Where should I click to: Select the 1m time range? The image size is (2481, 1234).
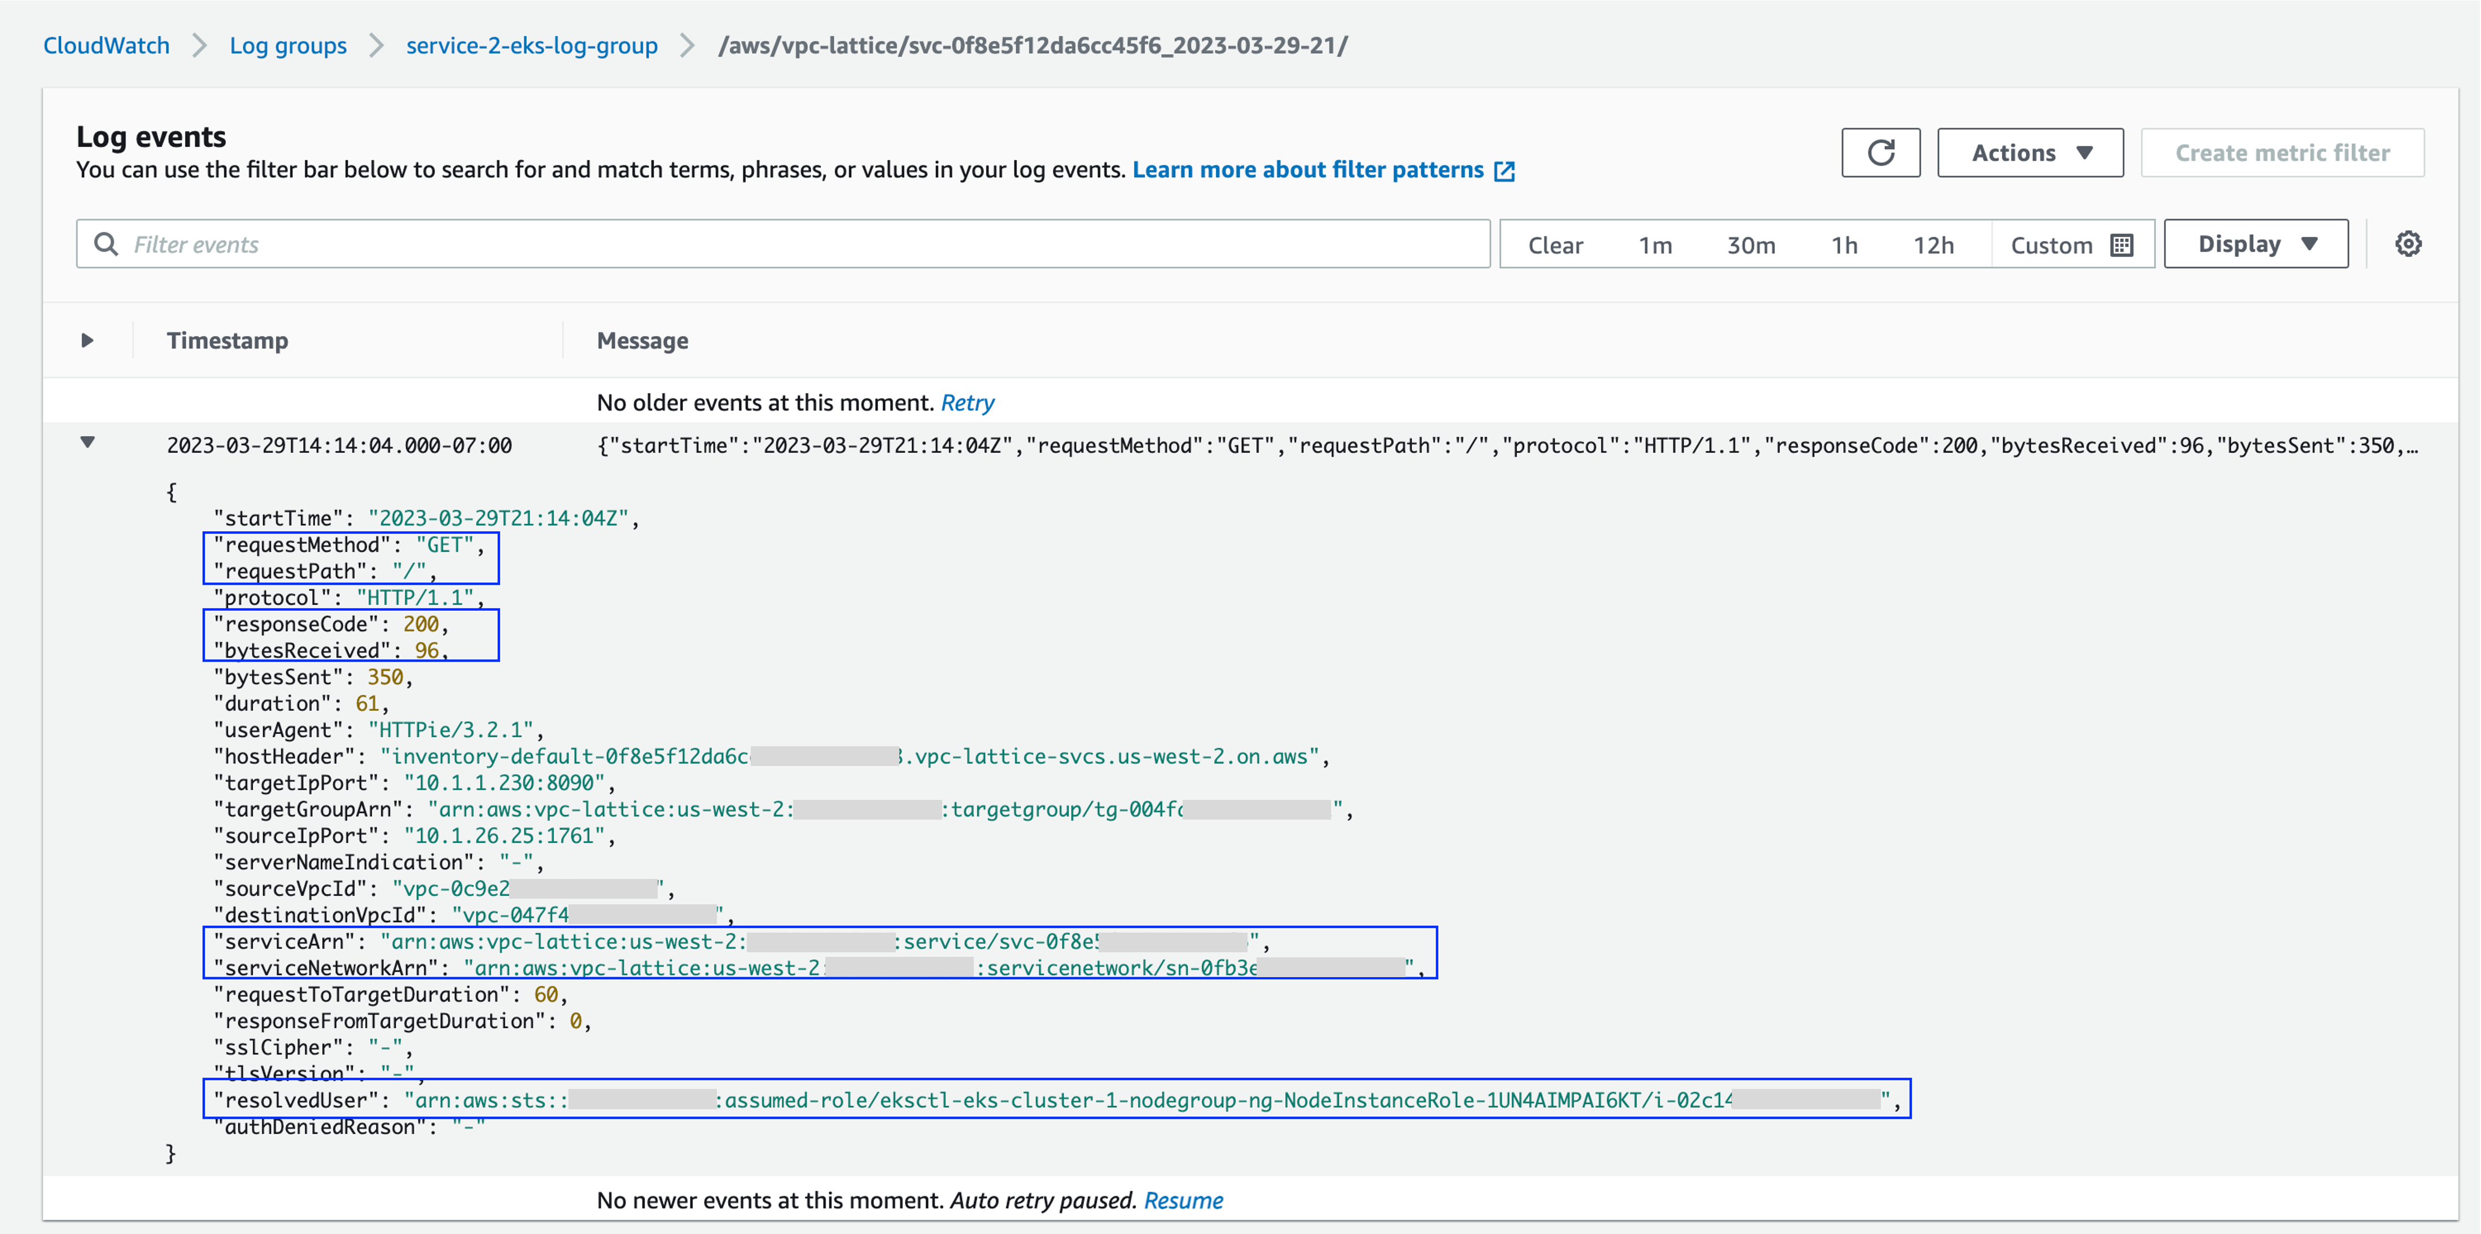click(1655, 244)
